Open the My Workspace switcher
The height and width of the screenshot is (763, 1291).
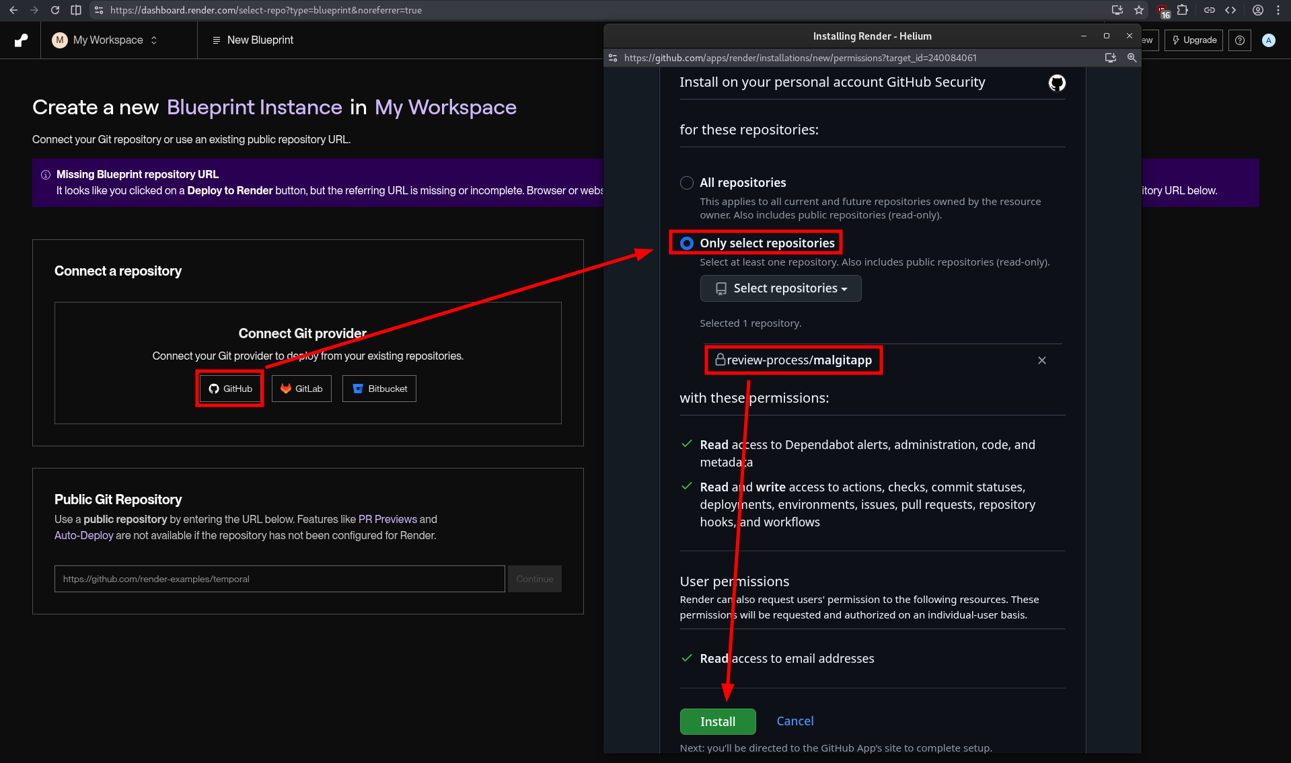click(106, 40)
